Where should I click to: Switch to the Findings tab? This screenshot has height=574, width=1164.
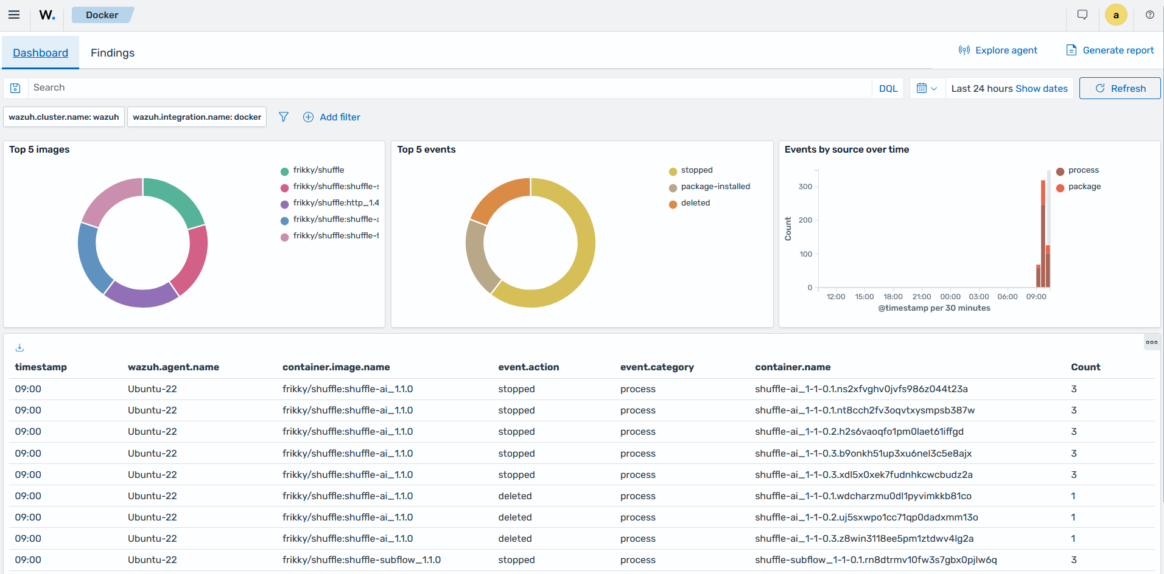pyautogui.click(x=113, y=53)
